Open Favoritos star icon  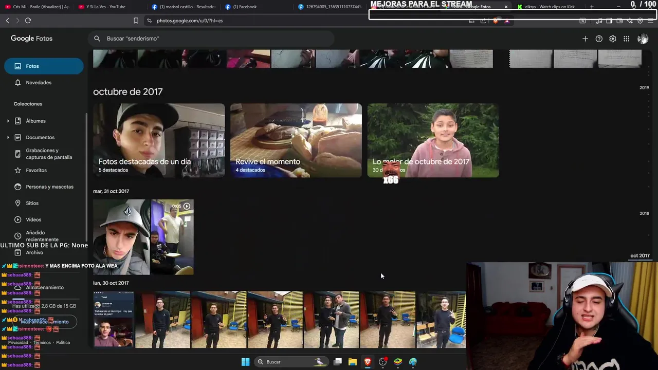[17, 170]
